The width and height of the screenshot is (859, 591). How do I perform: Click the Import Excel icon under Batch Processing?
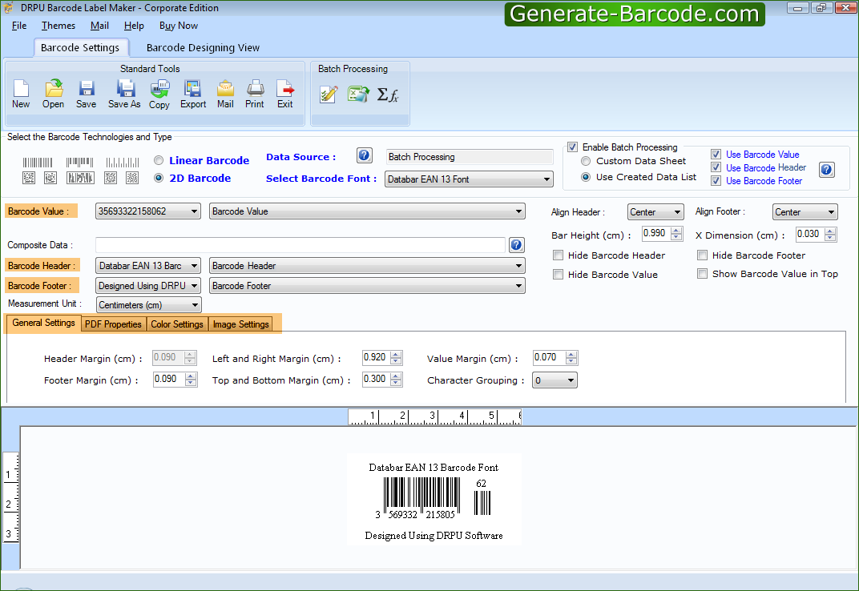point(357,94)
